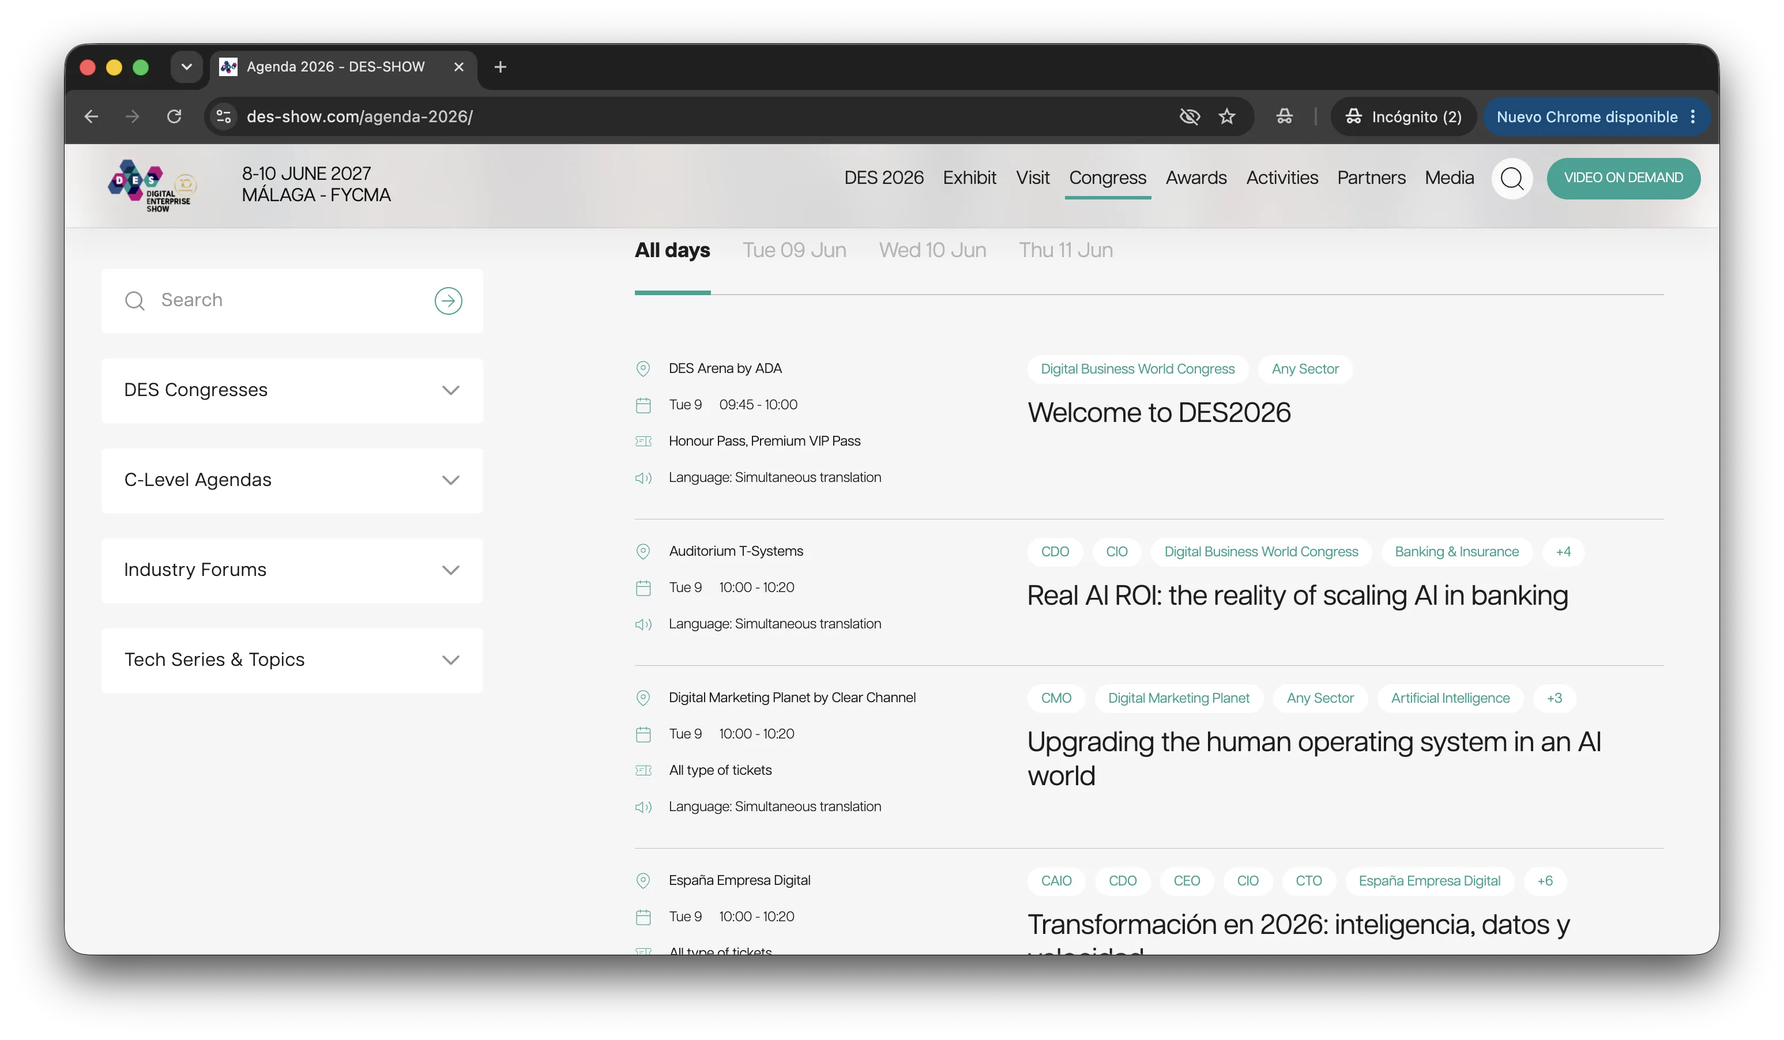Viewport: 1784px width, 1040px height.
Task: Expand the +4 more tags
Action: [x=1563, y=552]
